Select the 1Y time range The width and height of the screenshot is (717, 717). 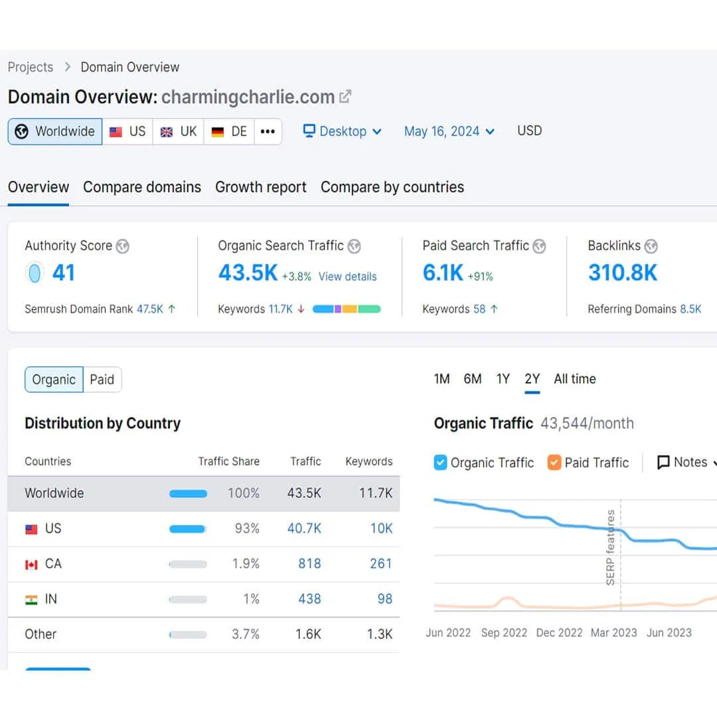[x=503, y=379]
